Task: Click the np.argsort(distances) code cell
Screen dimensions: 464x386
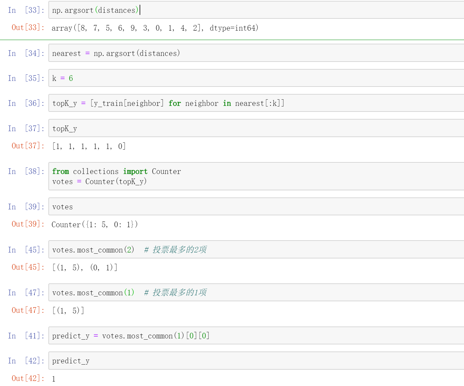Action: coord(255,10)
